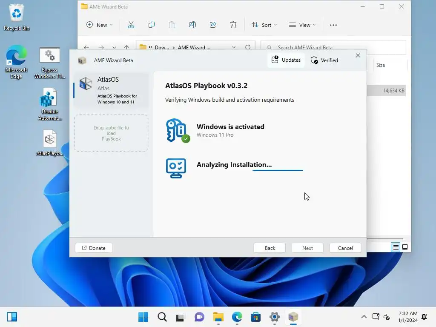This screenshot has height=327, width=436.
Task: Click the Verified badge in AME Wizard
Action: point(324,60)
